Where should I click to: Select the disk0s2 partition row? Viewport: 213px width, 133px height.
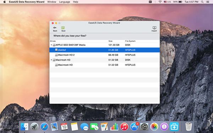click(x=104, y=50)
